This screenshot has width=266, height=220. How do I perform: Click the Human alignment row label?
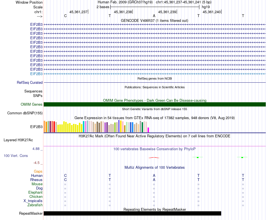click(x=37, y=175)
